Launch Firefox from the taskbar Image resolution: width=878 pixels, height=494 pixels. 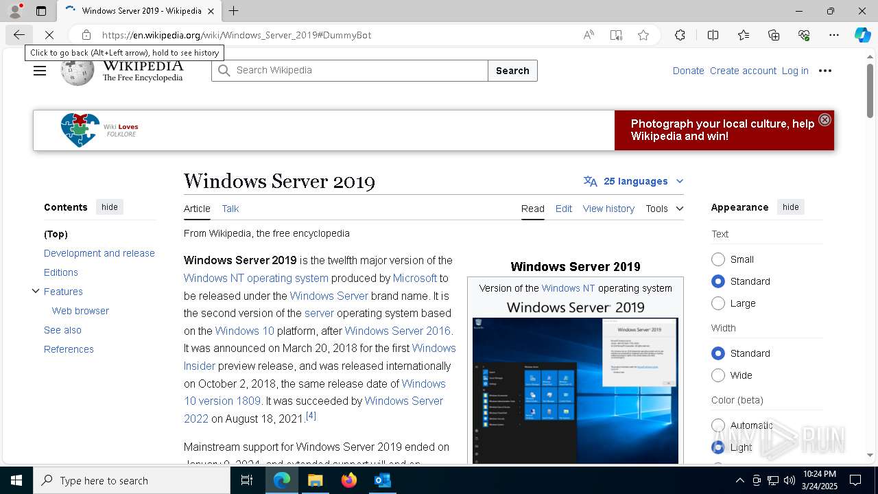click(349, 480)
